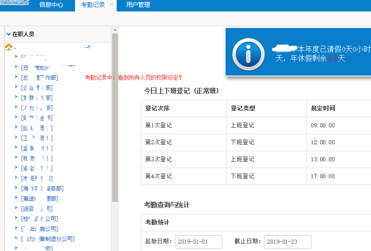371x251 pixels.
Task: Click the 截止日期 date field
Action: point(287,241)
